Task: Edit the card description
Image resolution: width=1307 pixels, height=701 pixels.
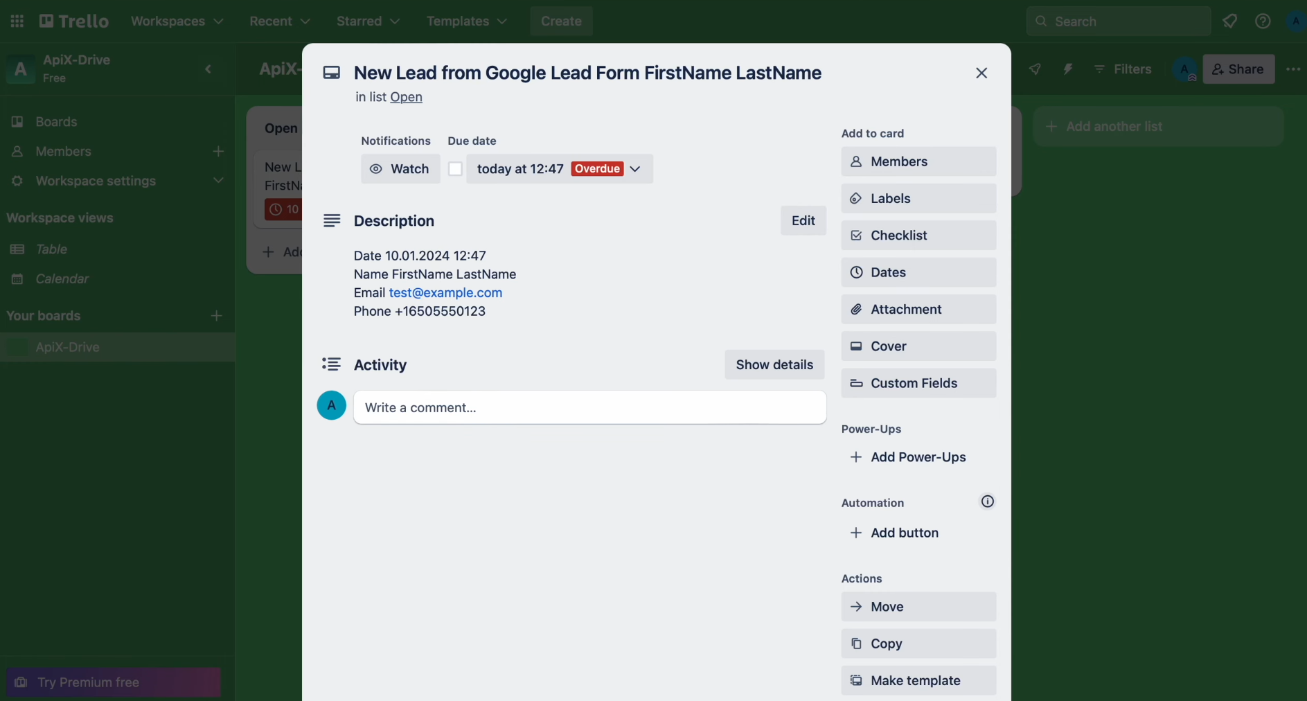Action: pyautogui.click(x=803, y=220)
